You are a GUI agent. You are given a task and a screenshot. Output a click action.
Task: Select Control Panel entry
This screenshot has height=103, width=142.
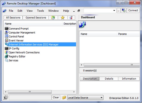coord(16,37)
